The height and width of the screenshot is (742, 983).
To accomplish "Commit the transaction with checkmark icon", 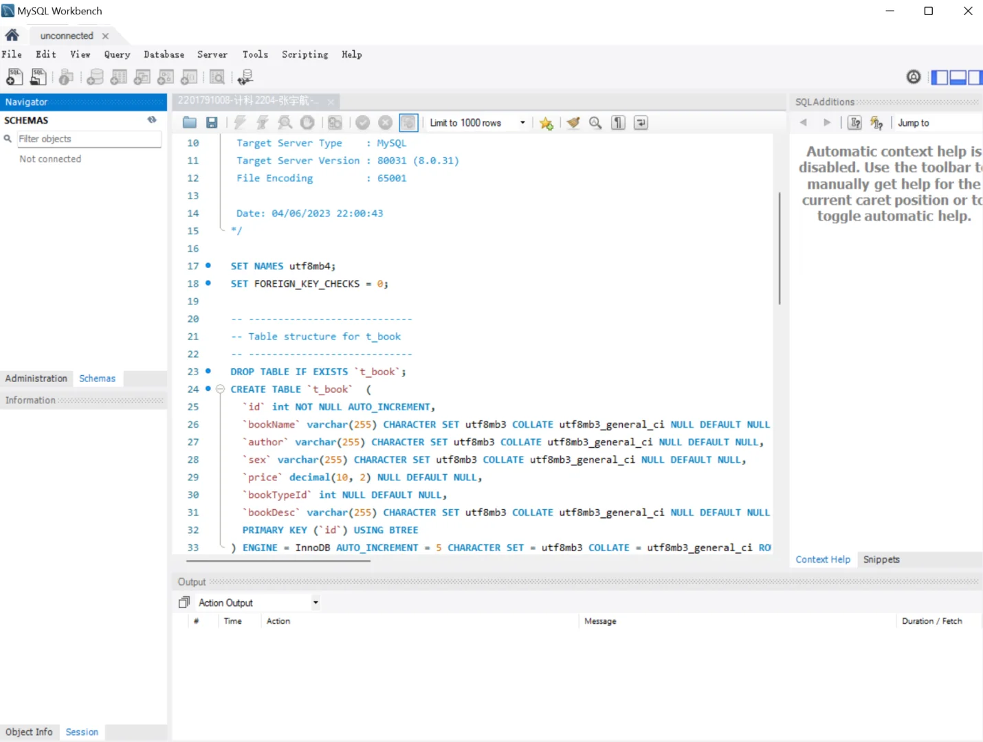I will pos(362,123).
